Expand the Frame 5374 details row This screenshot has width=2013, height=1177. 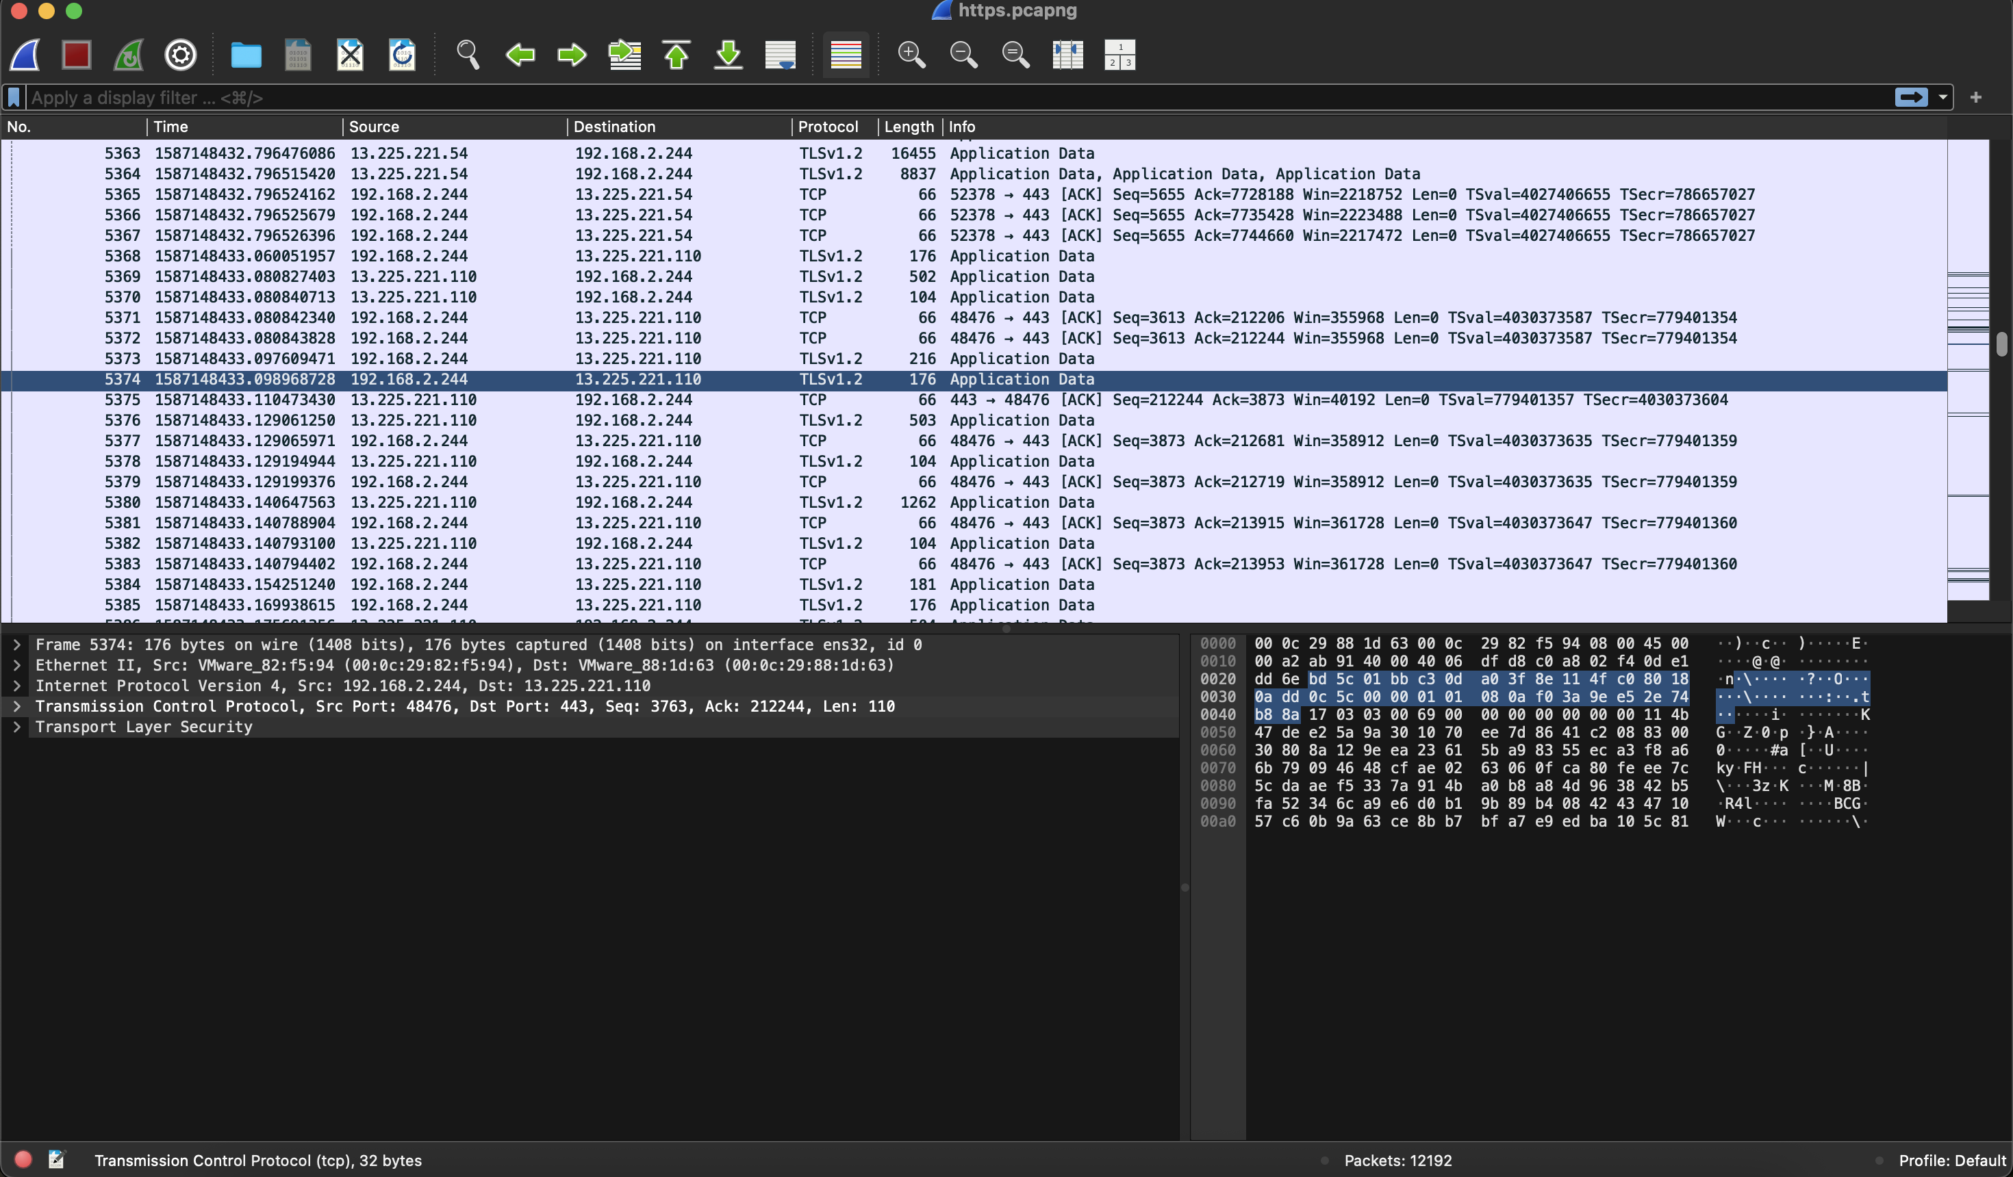click(16, 645)
